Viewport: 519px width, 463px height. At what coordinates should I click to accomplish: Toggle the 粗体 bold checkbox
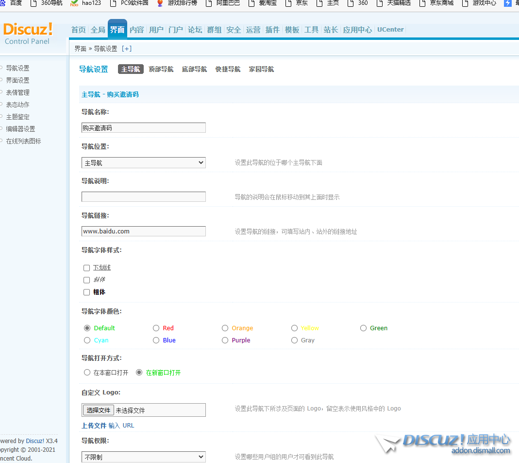pos(86,292)
